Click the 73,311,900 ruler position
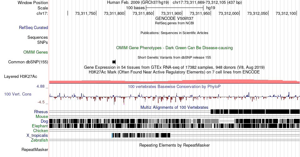Image resolution: width=300 pixels, height=157 pixels. coord(171,13)
